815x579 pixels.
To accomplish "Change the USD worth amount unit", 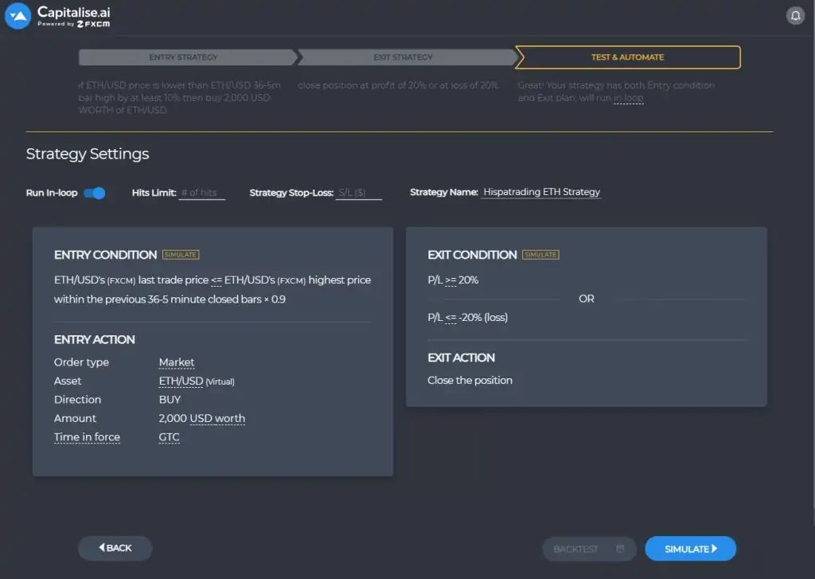I will tap(216, 418).
